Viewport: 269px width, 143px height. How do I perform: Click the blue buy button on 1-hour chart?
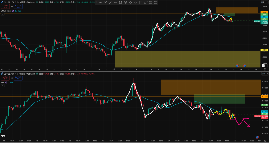pos(18,78)
